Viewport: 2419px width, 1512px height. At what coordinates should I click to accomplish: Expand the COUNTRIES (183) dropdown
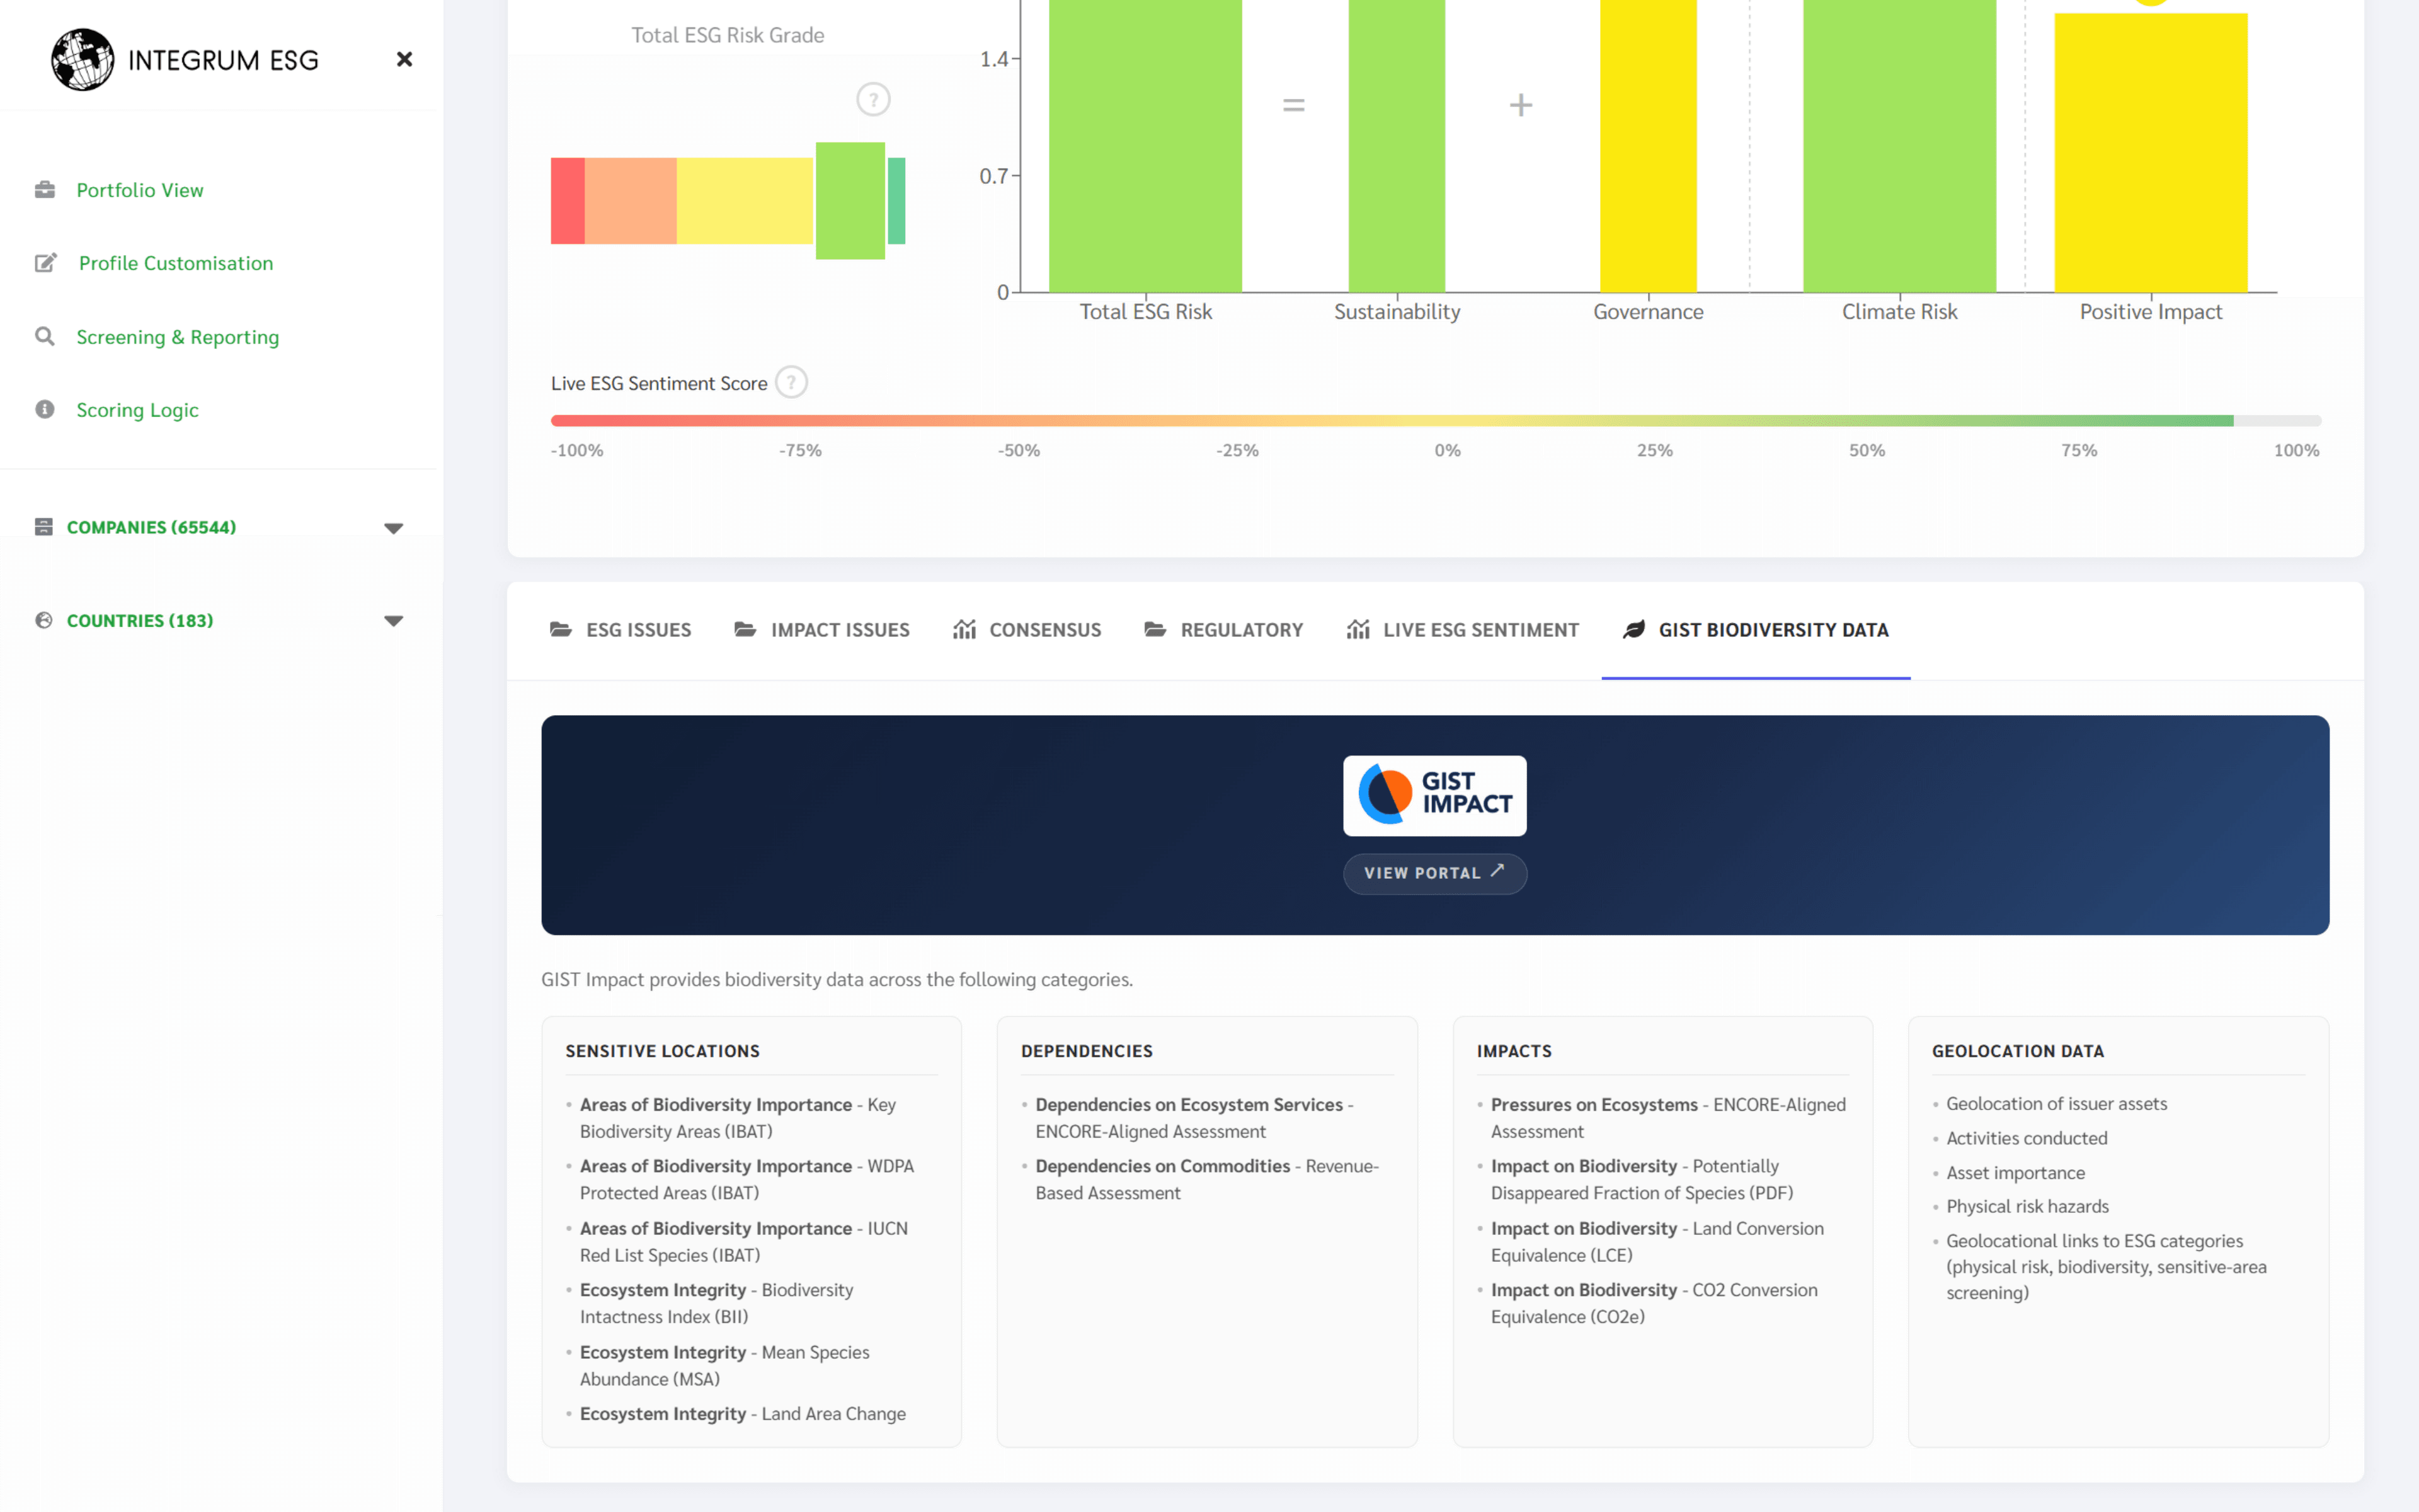pos(394,620)
